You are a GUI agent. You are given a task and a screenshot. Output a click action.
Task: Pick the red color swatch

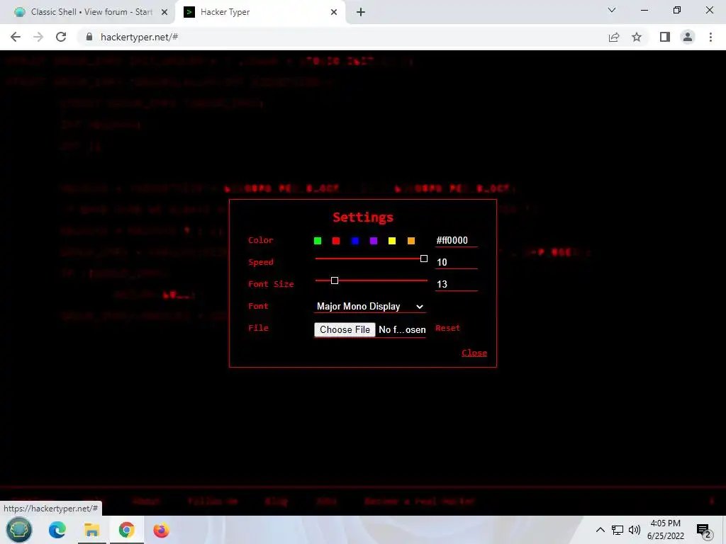point(336,241)
